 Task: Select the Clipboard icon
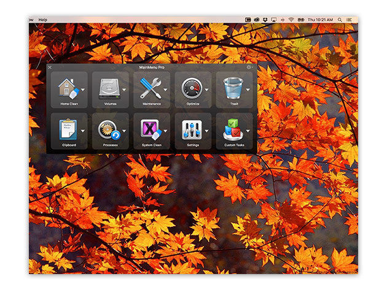pos(68,129)
